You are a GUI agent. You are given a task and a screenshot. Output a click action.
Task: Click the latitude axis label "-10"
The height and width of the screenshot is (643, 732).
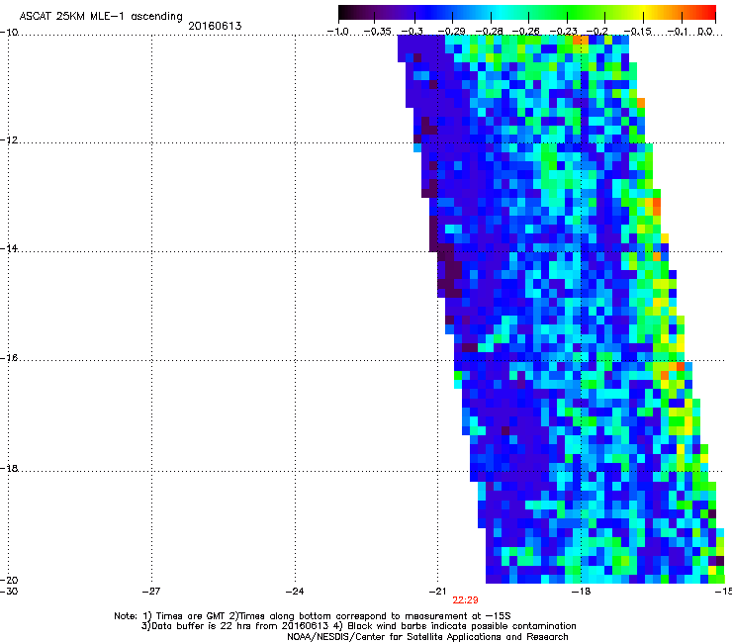click(9, 33)
